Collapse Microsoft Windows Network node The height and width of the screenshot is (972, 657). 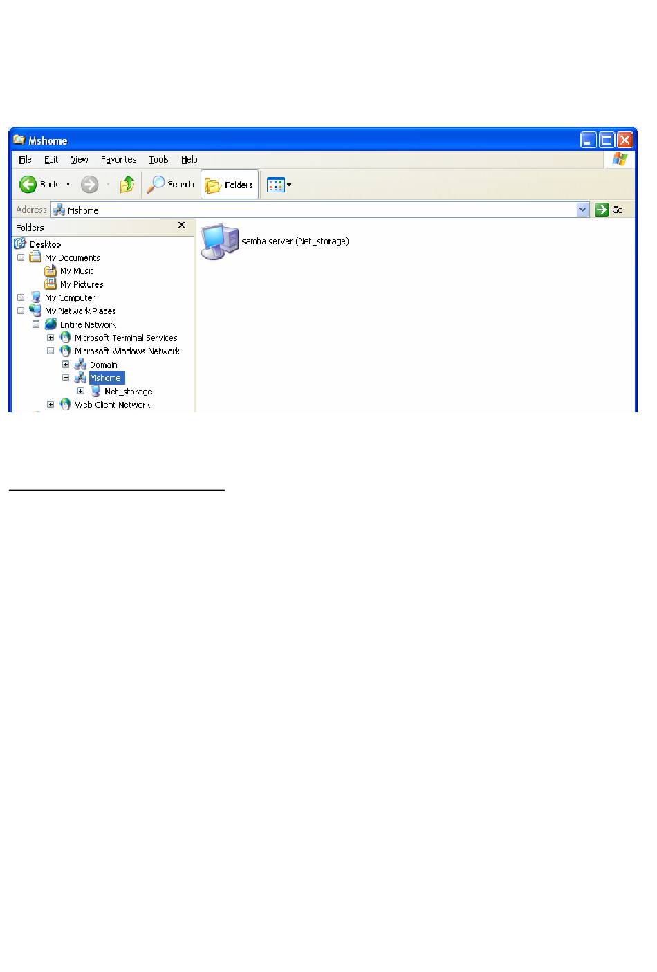tap(50, 351)
